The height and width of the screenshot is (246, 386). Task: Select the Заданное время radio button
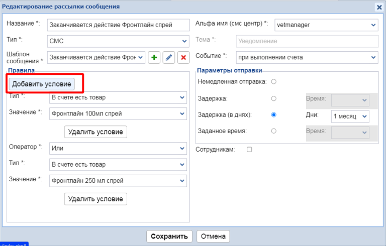[274, 131]
